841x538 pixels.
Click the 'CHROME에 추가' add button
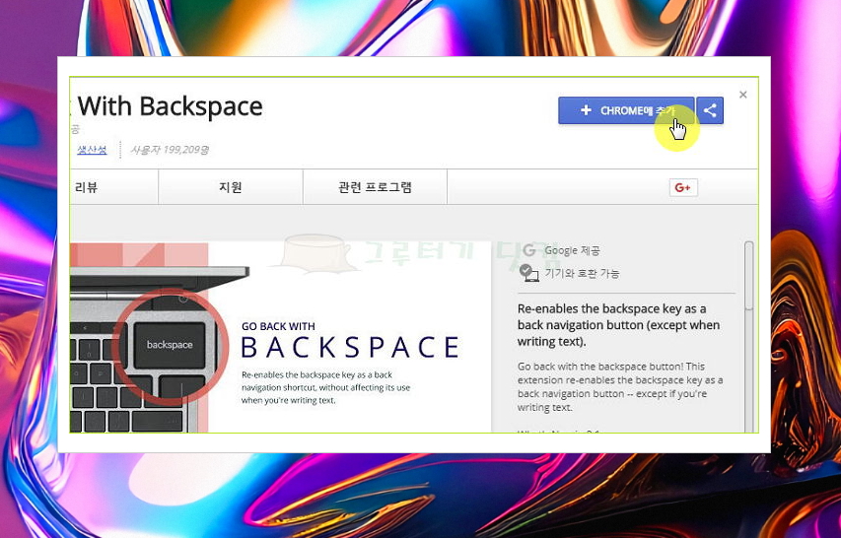coord(626,110)
